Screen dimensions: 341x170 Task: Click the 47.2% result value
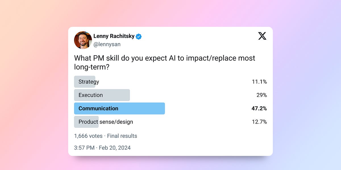click(259, 109)
